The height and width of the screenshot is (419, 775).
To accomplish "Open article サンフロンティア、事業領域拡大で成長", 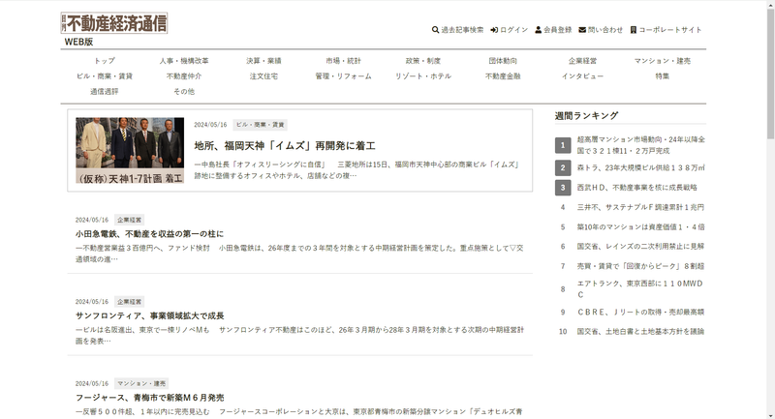I will tap(149, 315).
